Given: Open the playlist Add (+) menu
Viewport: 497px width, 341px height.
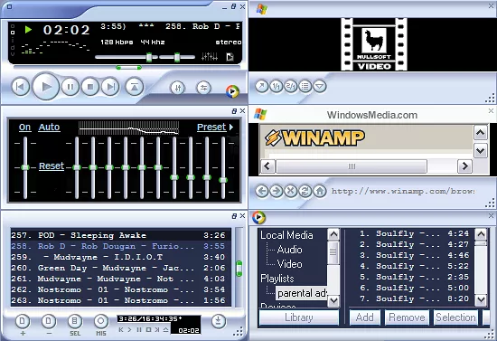Looking at the screenshot, I should (x=23, y=322).
